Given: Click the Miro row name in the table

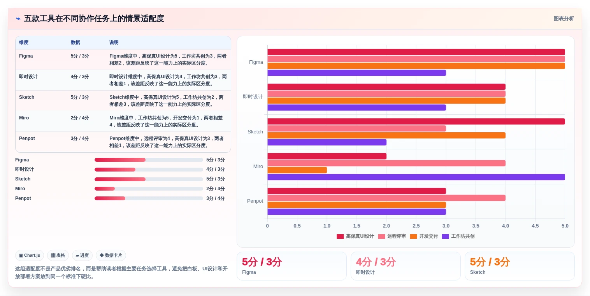Looking at the screenshot, I should tap(24, 118).
